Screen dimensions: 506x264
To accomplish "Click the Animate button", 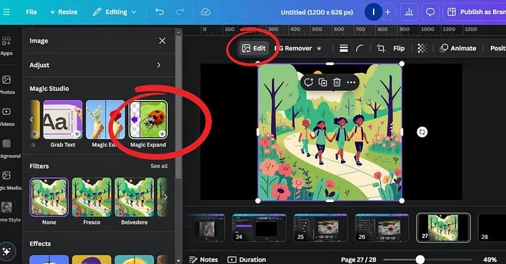I will click(x=458, y=48).
